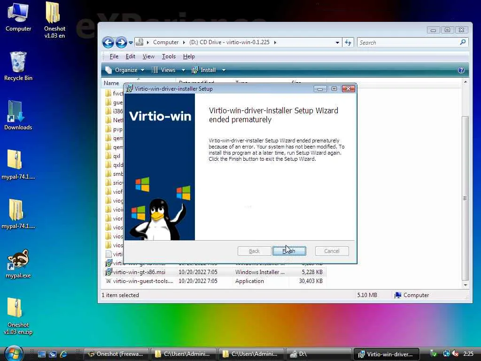The width and height of the screenshot is (481, 361).
Task: Open the Edit menu
Action: [x=131, y=56]
